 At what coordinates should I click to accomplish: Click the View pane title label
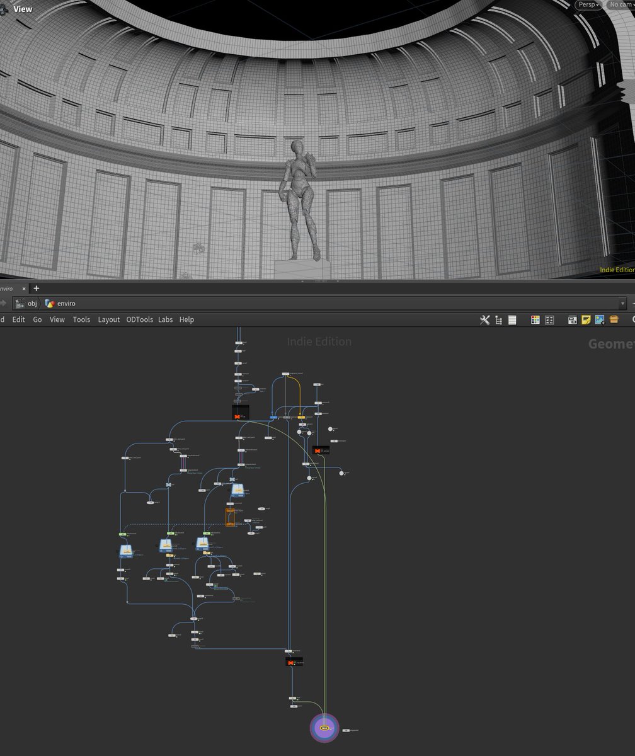tap(23, 9)
